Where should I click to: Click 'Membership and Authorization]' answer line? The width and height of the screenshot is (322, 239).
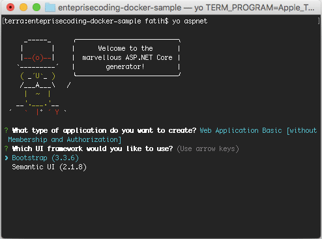coord(65,139)
